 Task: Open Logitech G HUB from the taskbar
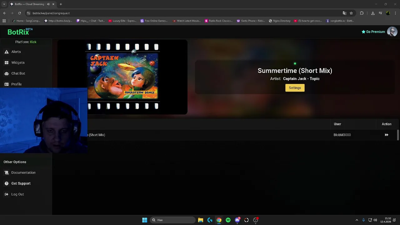point(210,220)
